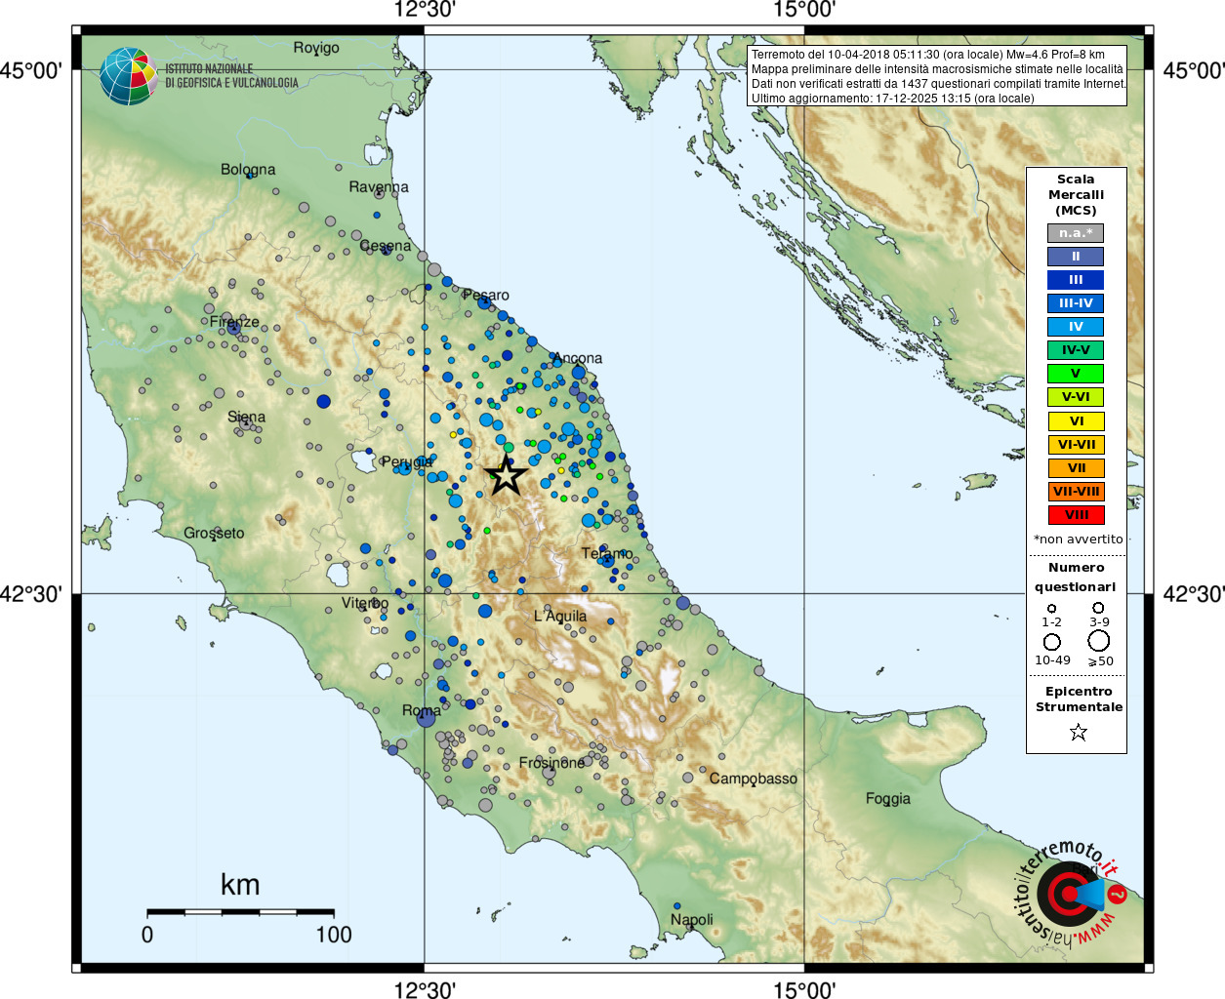This screenshot has height=999, width=1225.
Task: Click the Rovigo city label
Action: pyautogui.click(x=316, y=48)
